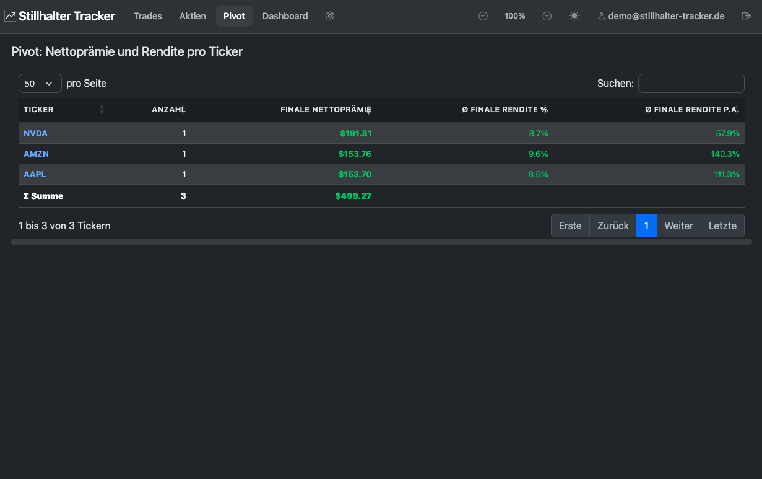The height and width of the screenshot is (479, 762).
Task: Open the Aktien page
Action: [x=193, y=16]
